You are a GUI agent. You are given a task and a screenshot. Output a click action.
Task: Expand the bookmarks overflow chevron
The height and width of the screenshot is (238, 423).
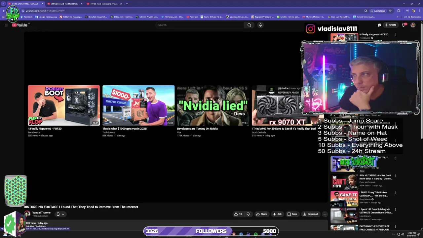399,17
